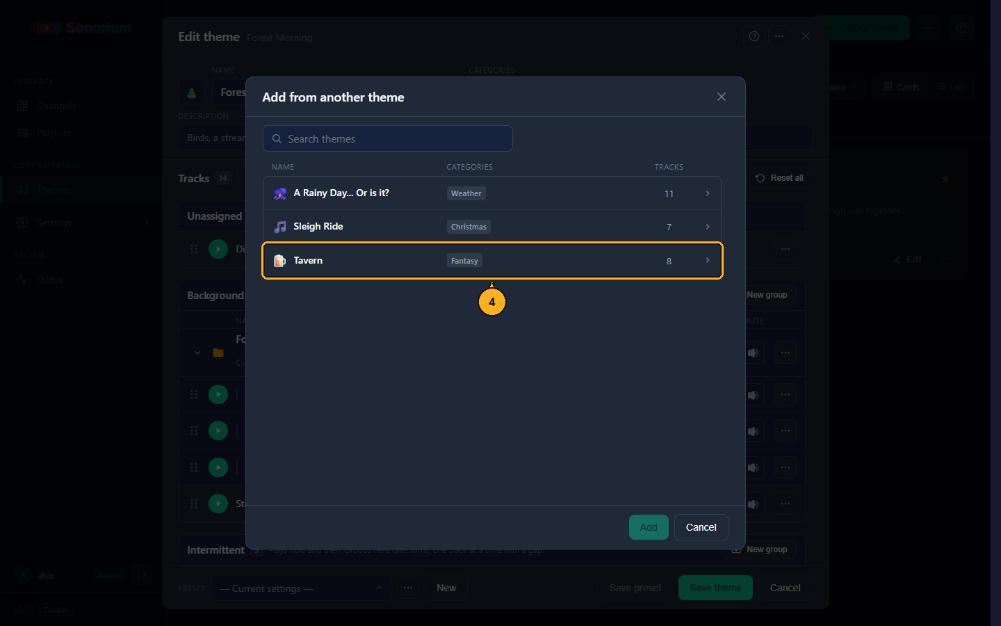Click the logout icon next to alex
This screenshot has height=626, width=1001.
(x=142, y=575)
